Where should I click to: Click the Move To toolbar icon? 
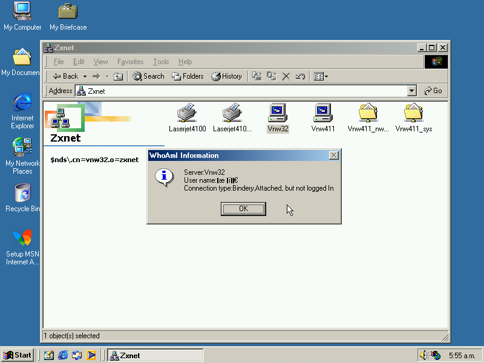257,76
